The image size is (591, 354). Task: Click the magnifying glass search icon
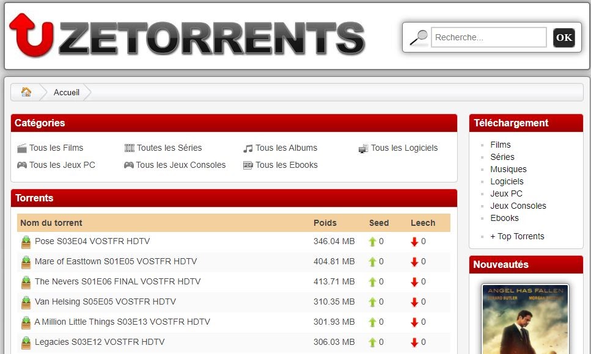[x=419, y=37]
